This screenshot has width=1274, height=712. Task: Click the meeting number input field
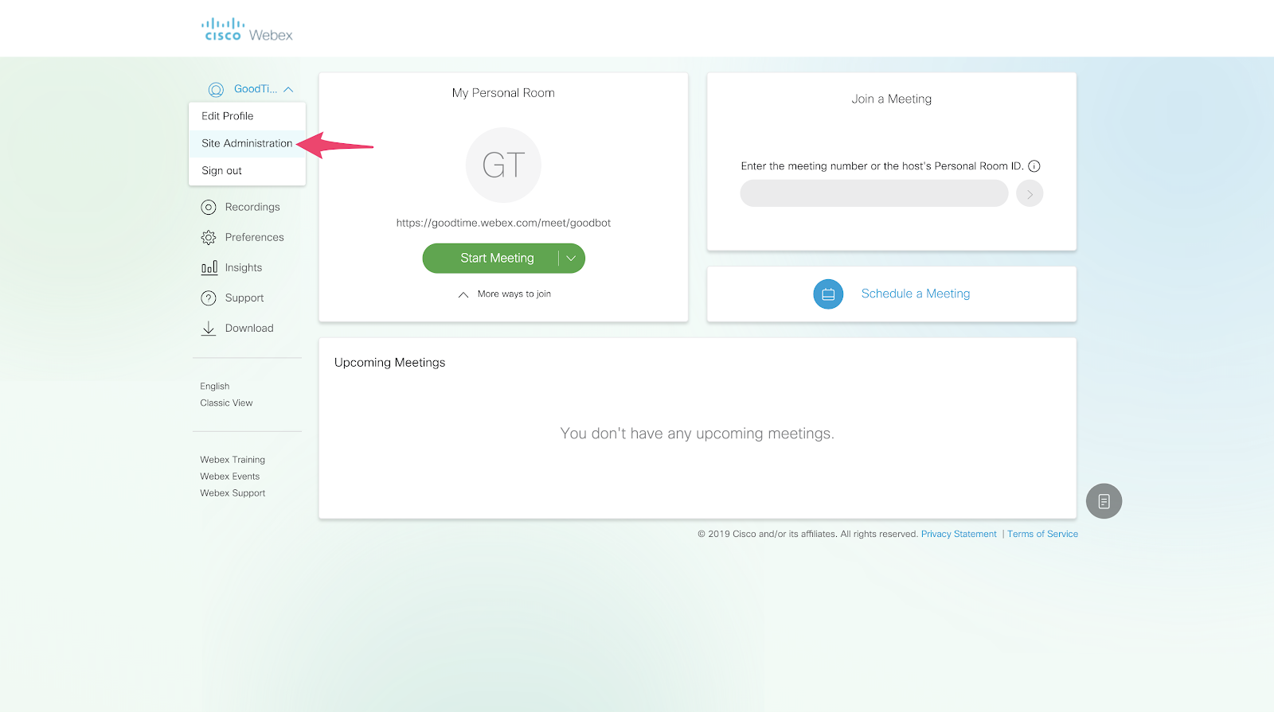874,193
